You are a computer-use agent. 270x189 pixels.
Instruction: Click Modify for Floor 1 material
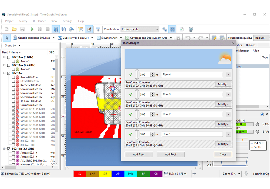pos(223,144)
